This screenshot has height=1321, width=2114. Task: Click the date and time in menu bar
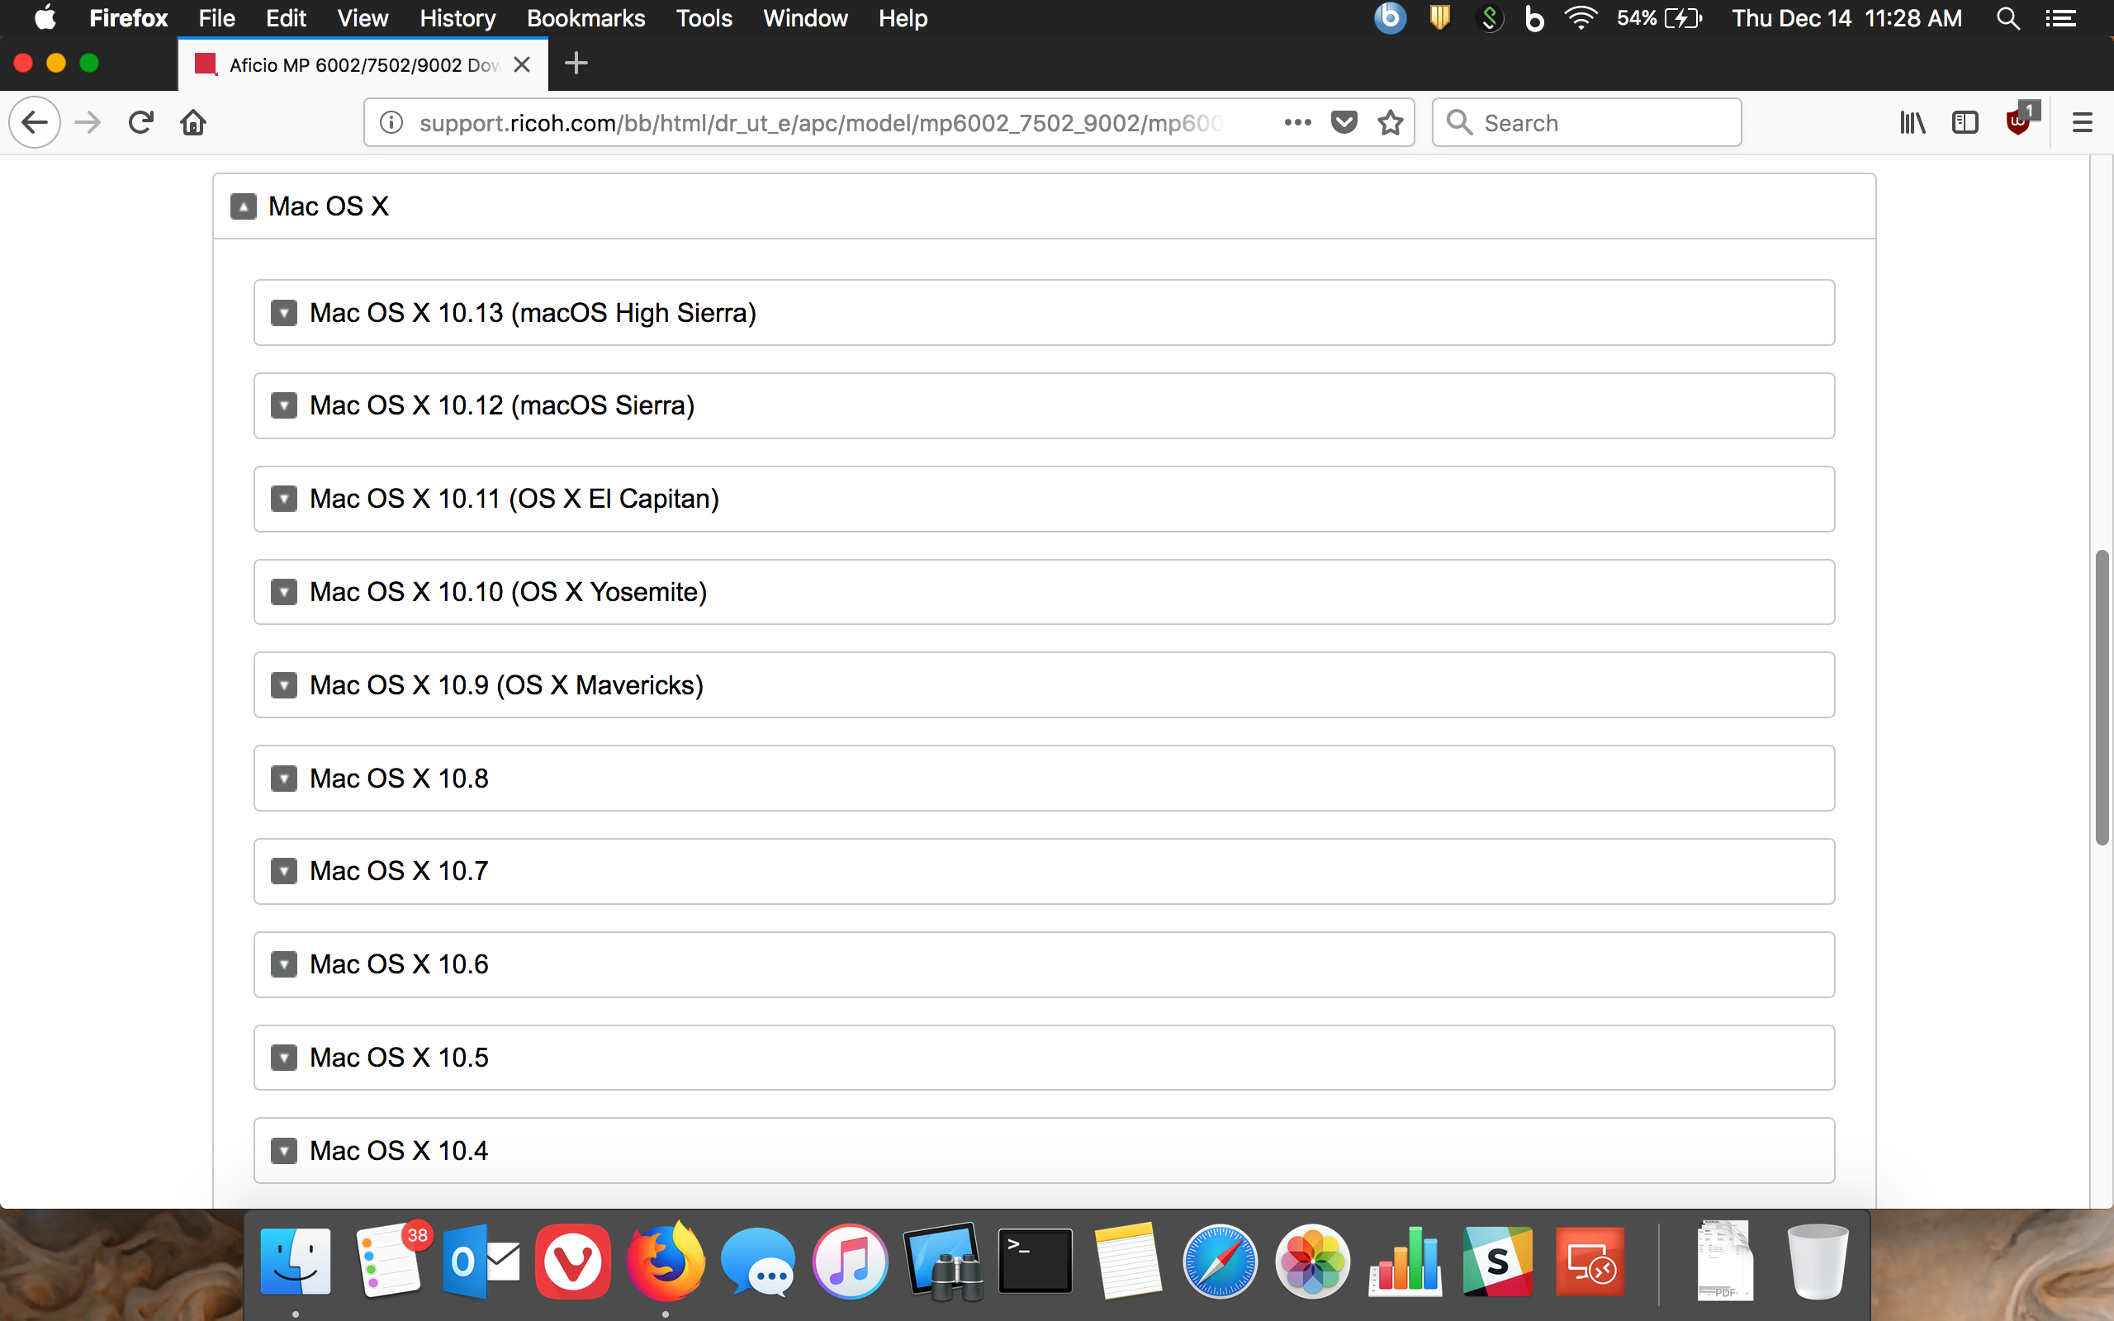coord(1846,18)
